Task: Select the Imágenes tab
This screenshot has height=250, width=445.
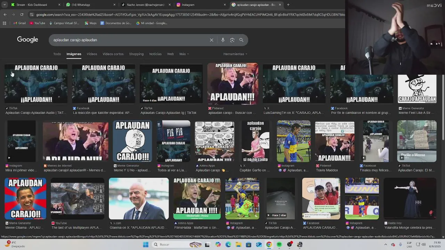Action: [x=74, y=54]
